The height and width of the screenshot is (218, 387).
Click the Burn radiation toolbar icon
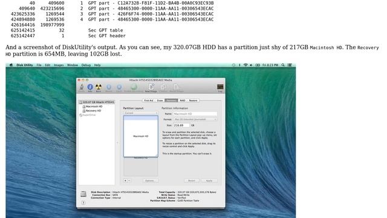tap(99, 87)
